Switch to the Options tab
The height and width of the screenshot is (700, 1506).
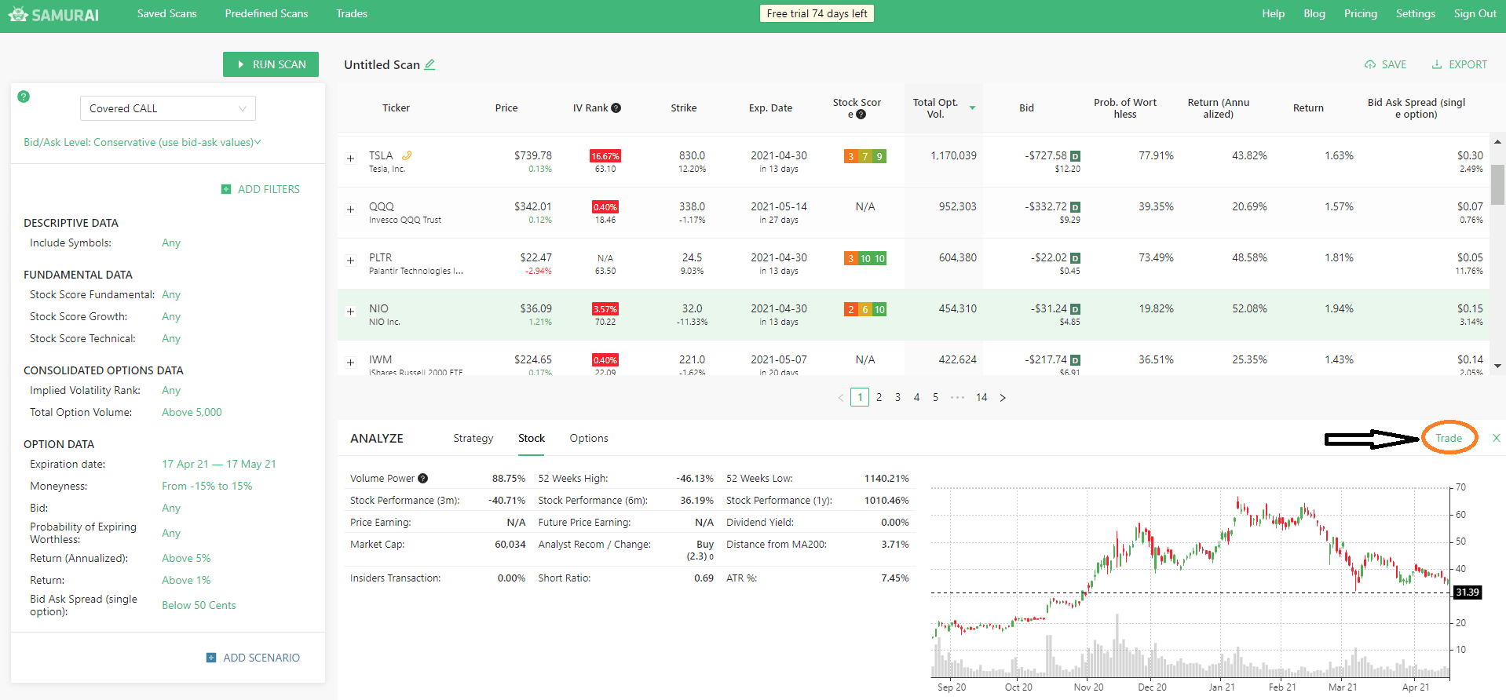click(589, 438)
